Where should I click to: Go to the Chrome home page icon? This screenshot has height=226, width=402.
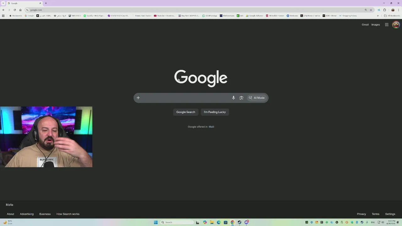click(20, 10)
